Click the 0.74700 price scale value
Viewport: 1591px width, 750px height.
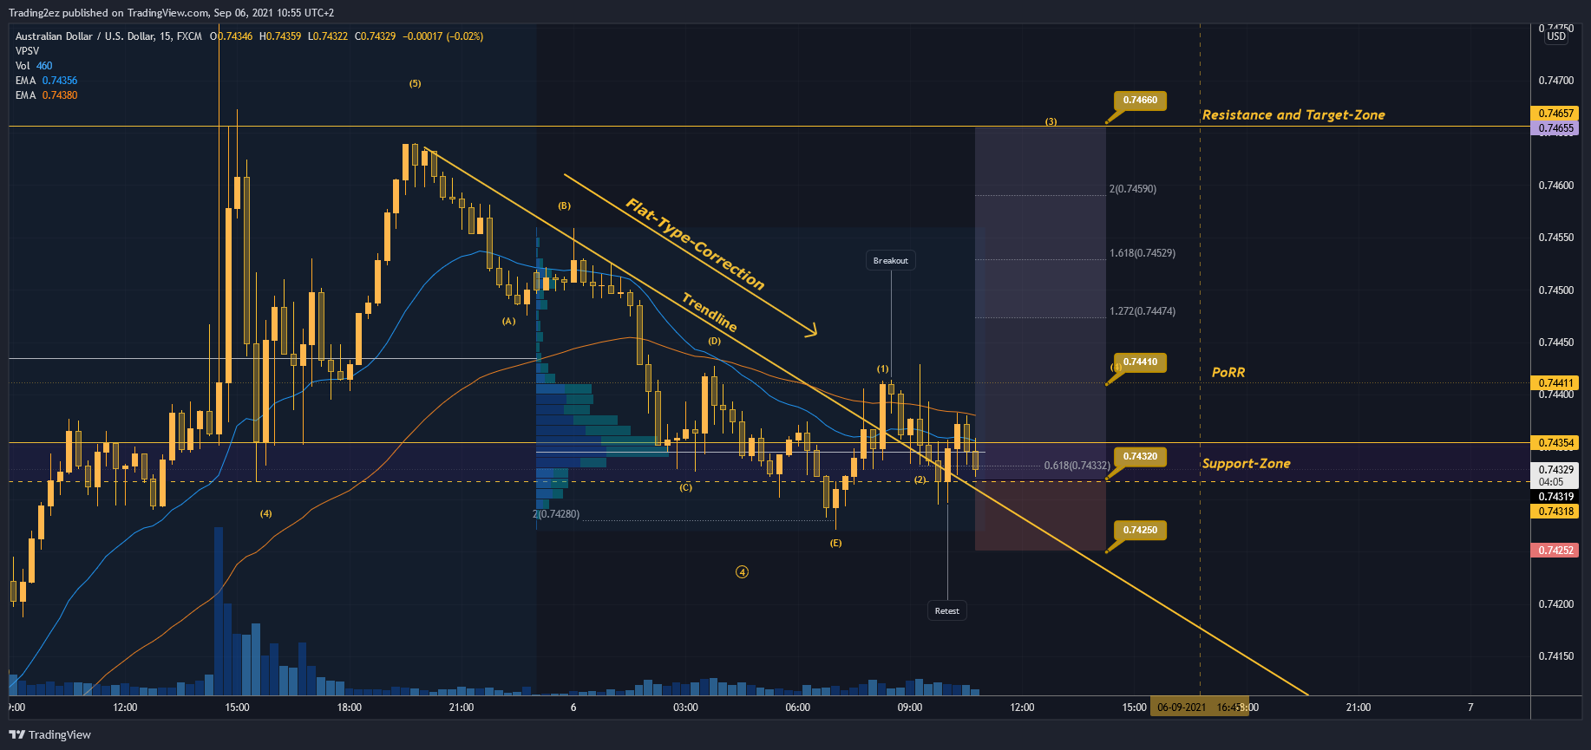tap(1556, 81)
